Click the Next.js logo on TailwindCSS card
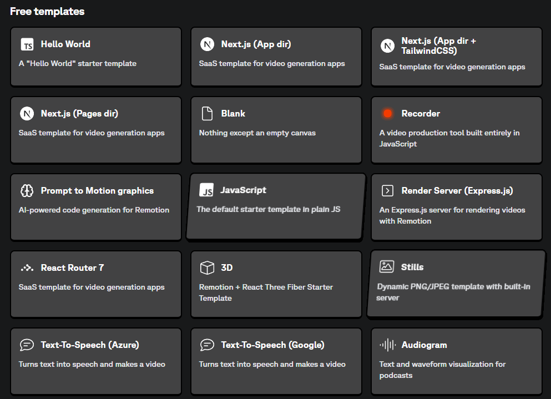 pos(387,46)
